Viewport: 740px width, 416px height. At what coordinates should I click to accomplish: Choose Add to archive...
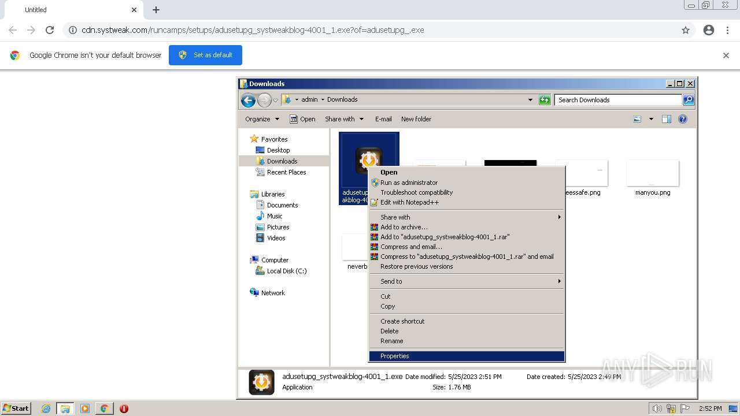tap(467, 227)
